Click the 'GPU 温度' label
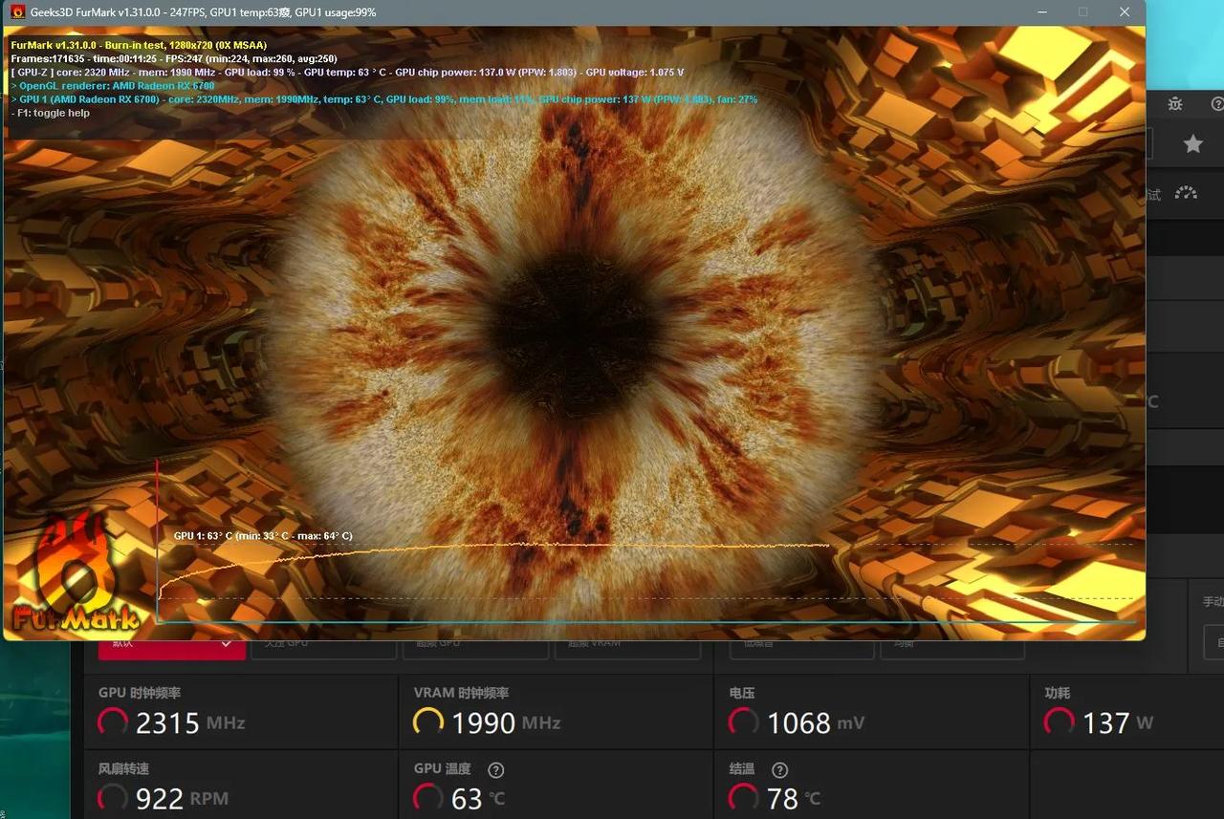This screenshot has height=819, width=1224. (x=442, y=769)
